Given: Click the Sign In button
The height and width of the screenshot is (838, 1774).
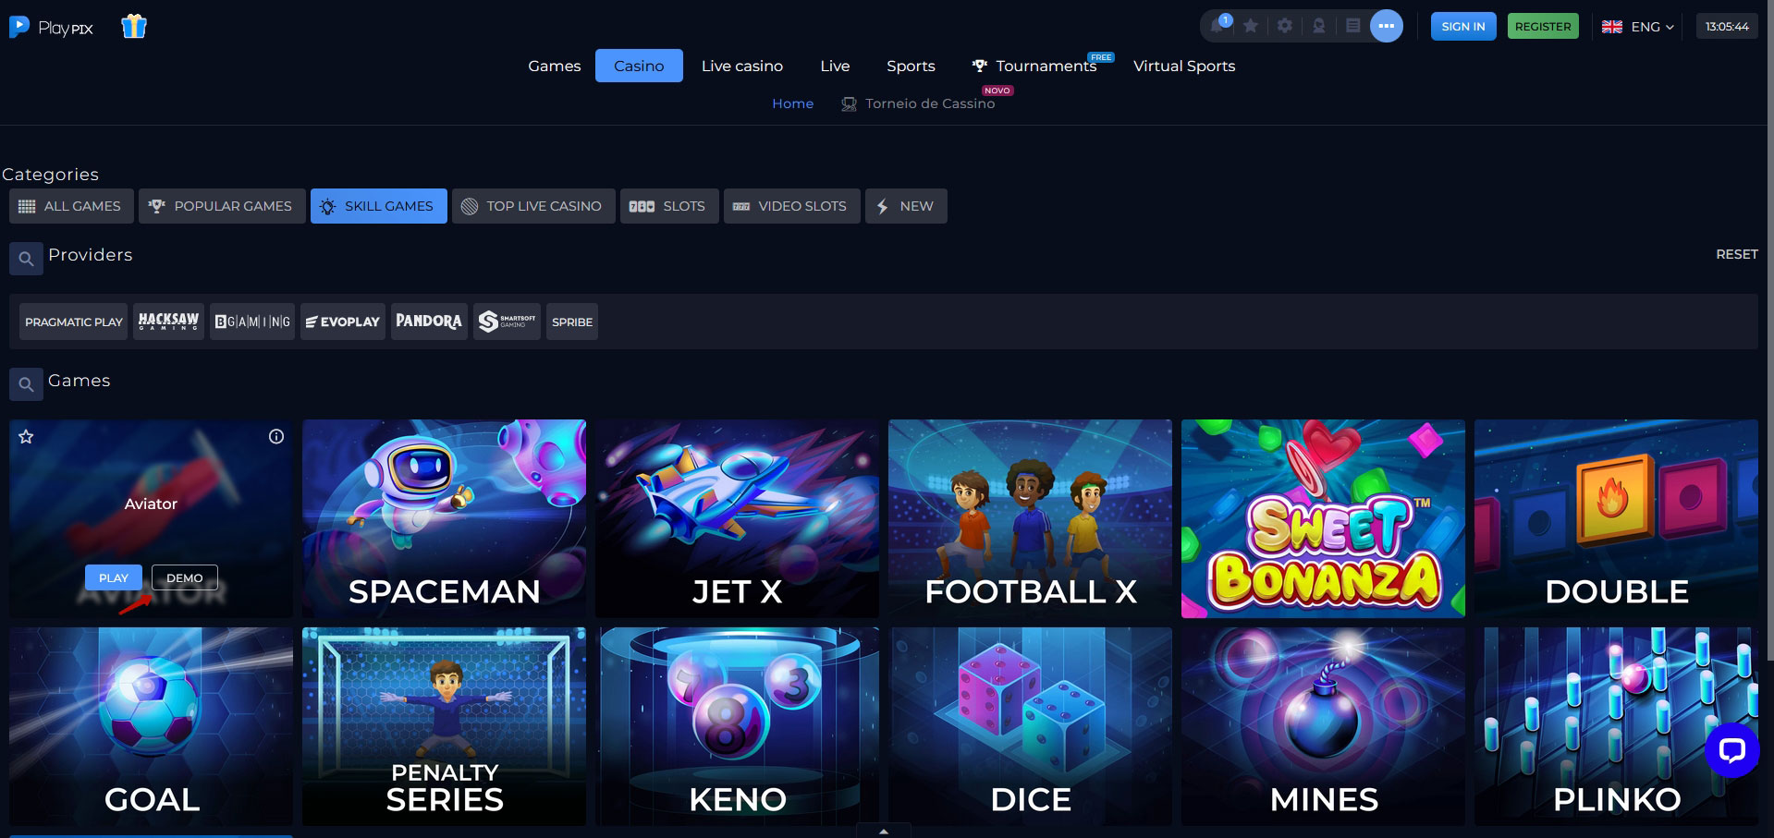Looking at the screenshot, I should click(1463, 26).
